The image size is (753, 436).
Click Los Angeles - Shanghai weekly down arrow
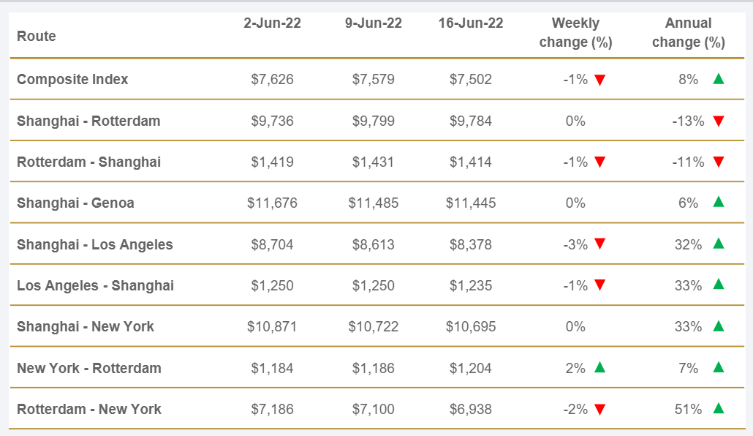[x=600, y=285]
